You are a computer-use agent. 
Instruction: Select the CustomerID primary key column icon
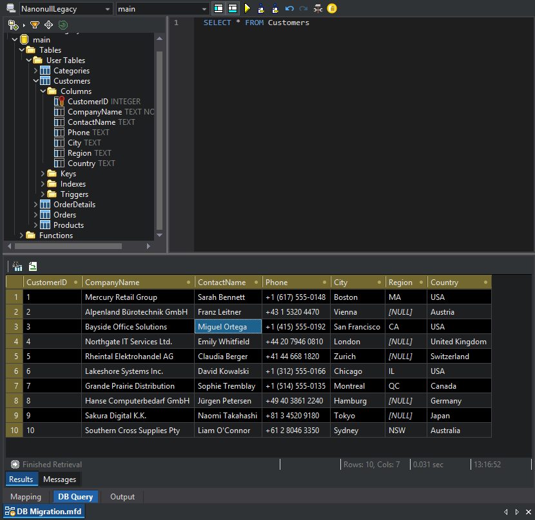tap(59, 101)
